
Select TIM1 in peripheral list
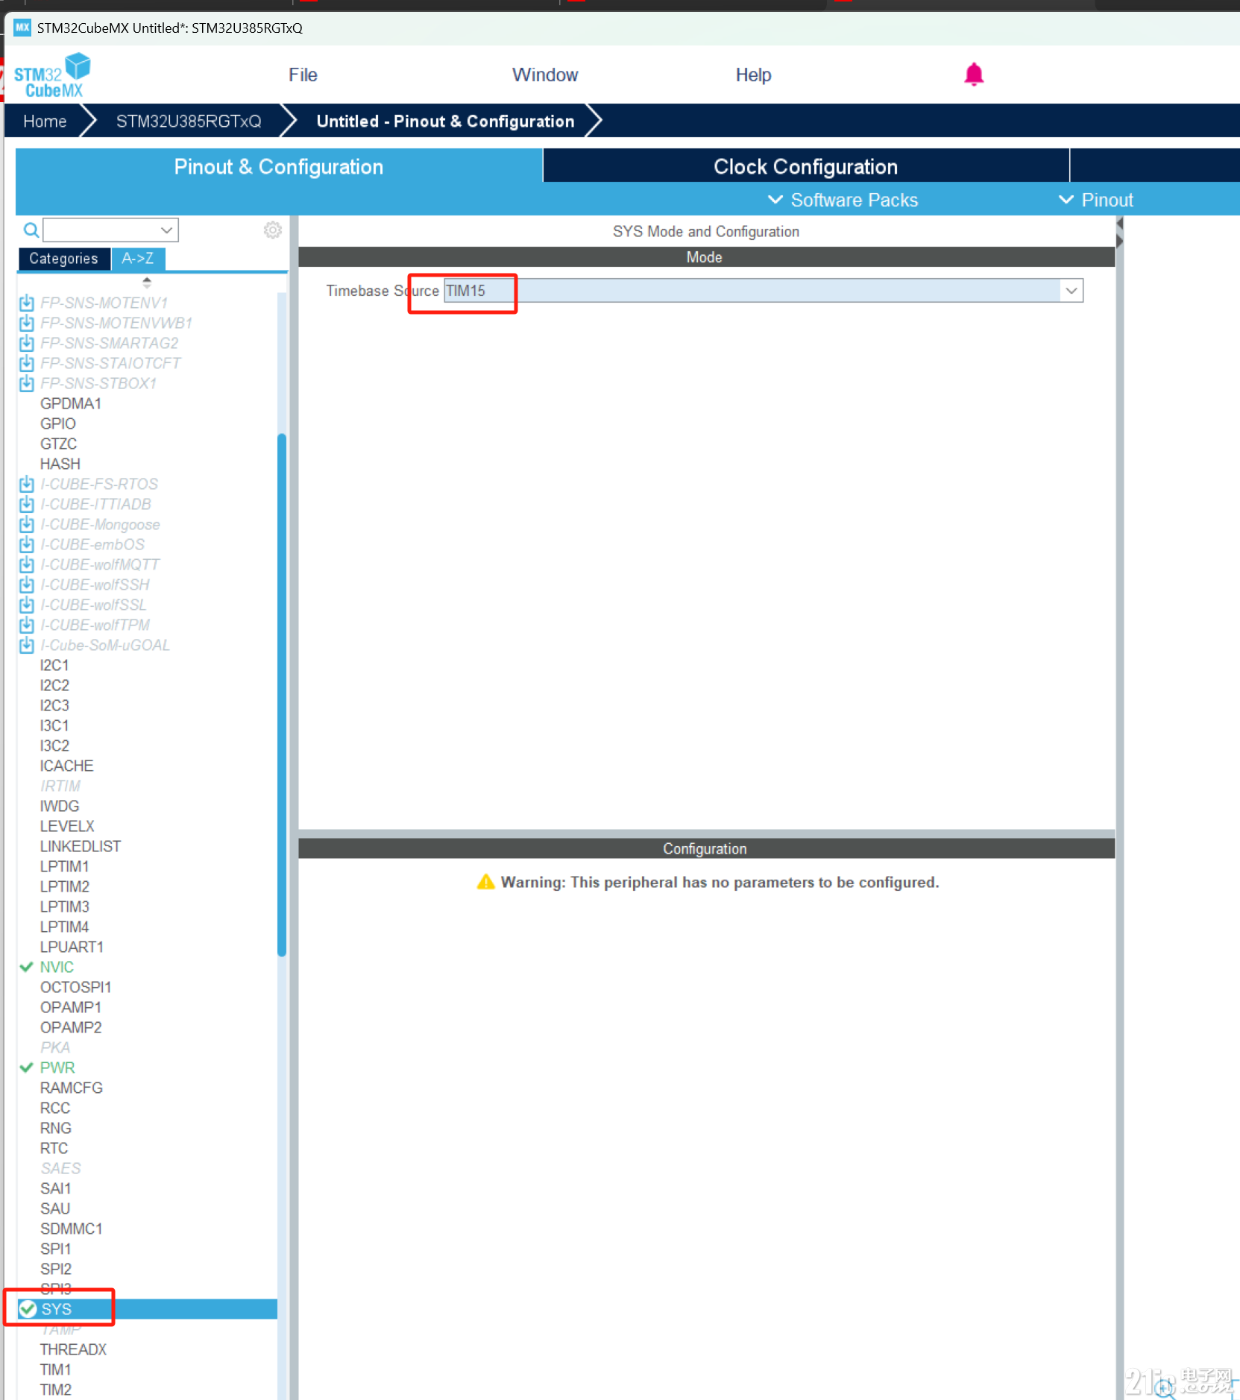tap(56, 1369)
